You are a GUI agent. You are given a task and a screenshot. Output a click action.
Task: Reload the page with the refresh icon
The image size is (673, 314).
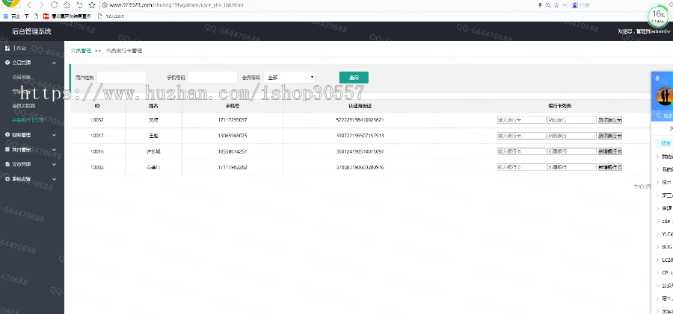tap(54, 5)
